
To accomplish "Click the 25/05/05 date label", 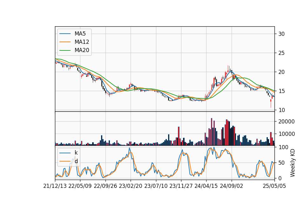I will click(274, 186).
